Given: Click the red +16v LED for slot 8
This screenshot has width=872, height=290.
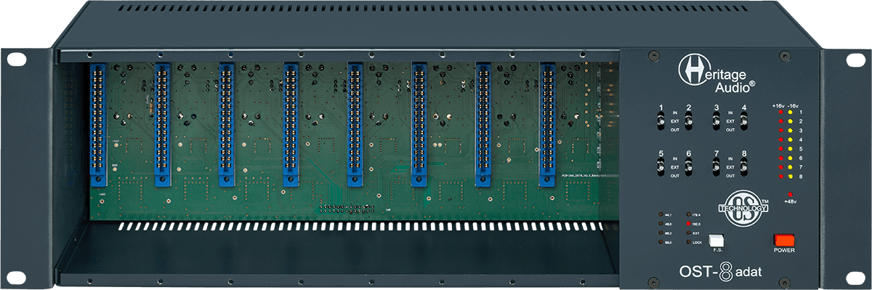Looking at the screenshot, I should (x=780, y=176).
